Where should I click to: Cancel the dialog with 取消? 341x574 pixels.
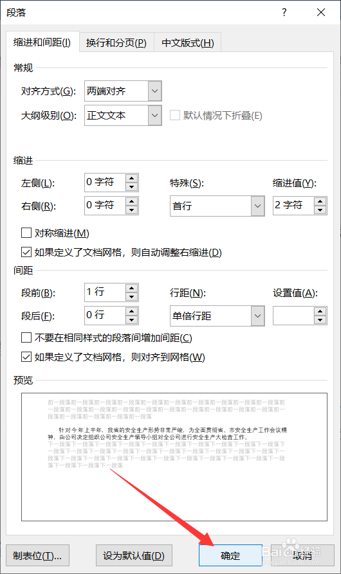(302, 556)
